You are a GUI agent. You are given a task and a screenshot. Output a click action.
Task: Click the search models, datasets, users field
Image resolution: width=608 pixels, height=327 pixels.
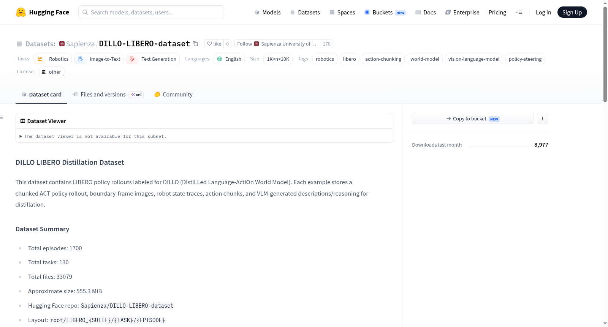(x=151, y=12)
